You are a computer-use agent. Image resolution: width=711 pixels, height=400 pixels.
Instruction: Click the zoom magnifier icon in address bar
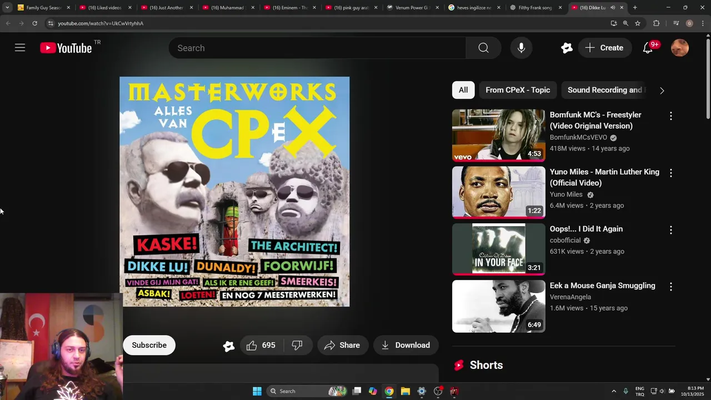point(625,23)
